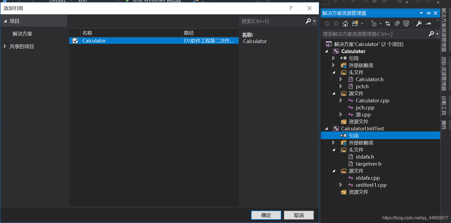Open dropdown next to the pending changes filter
Screen dimensions: 451x223
coord(380,24)
